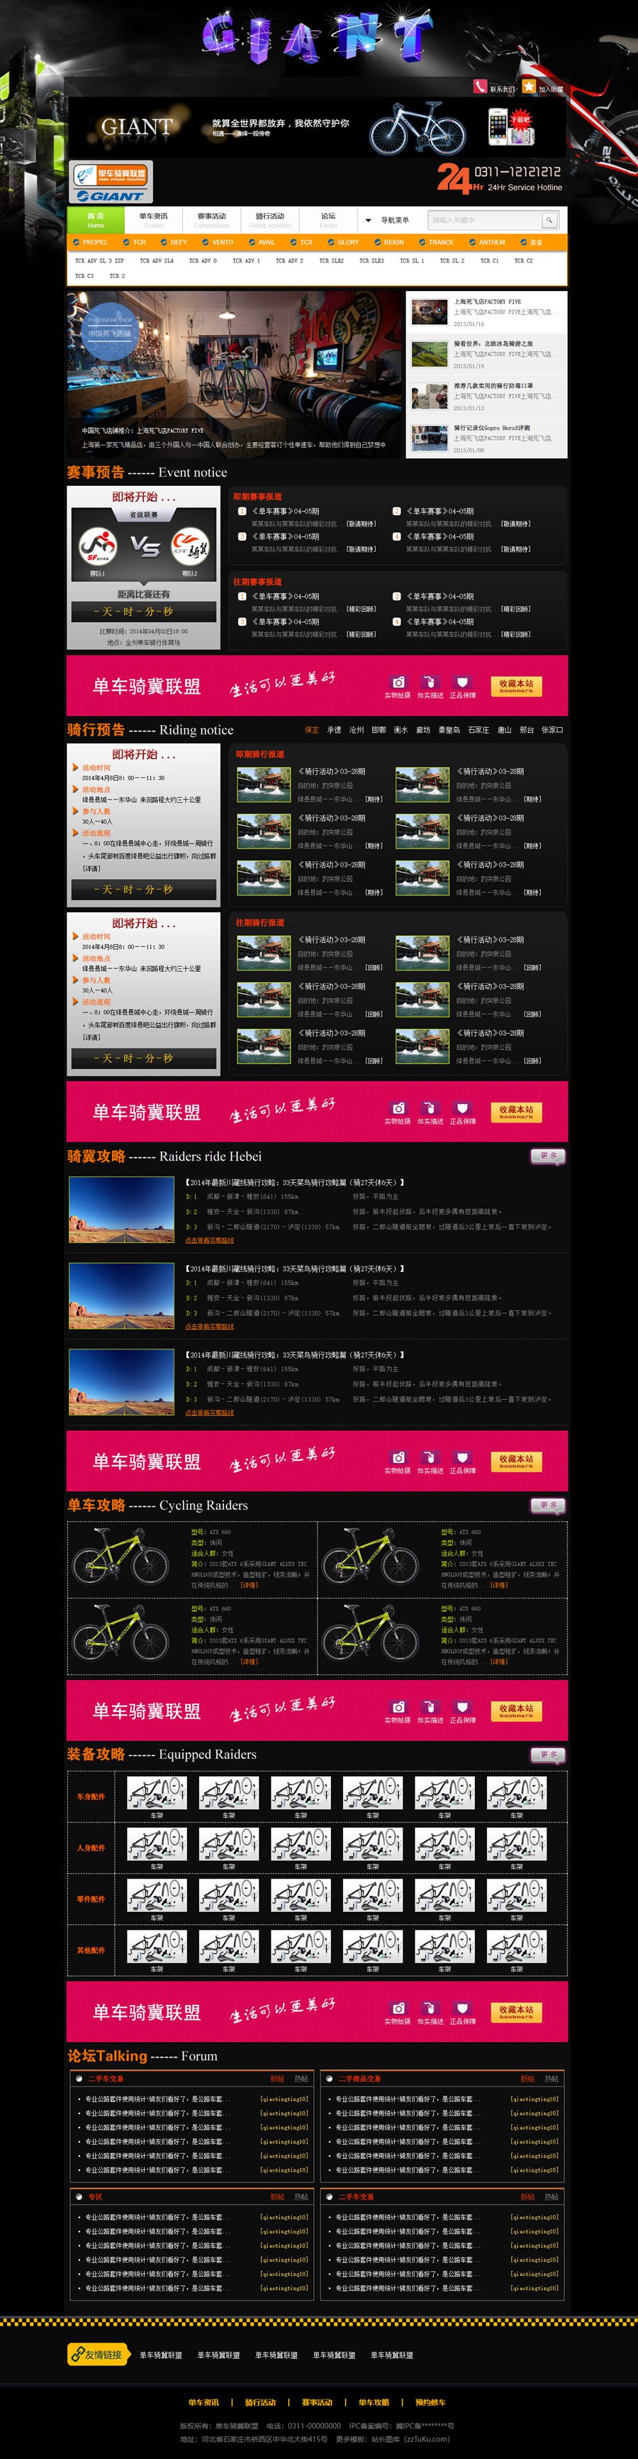Open the 骑行活动 navigation tab
The image size is (638, 2459).
[x=270, y=219]
